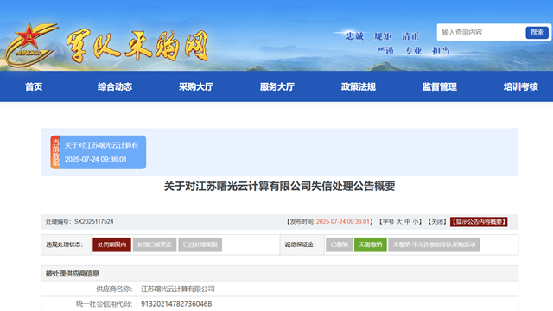Click processing number SX2025117524
The image size is (553, 311).
pyautogui.click(x=94, y=222)
